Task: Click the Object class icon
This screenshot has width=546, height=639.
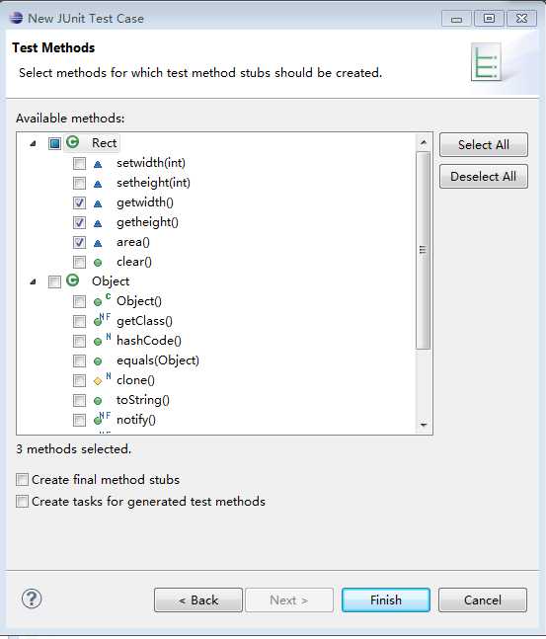Action: click(72, 280)
